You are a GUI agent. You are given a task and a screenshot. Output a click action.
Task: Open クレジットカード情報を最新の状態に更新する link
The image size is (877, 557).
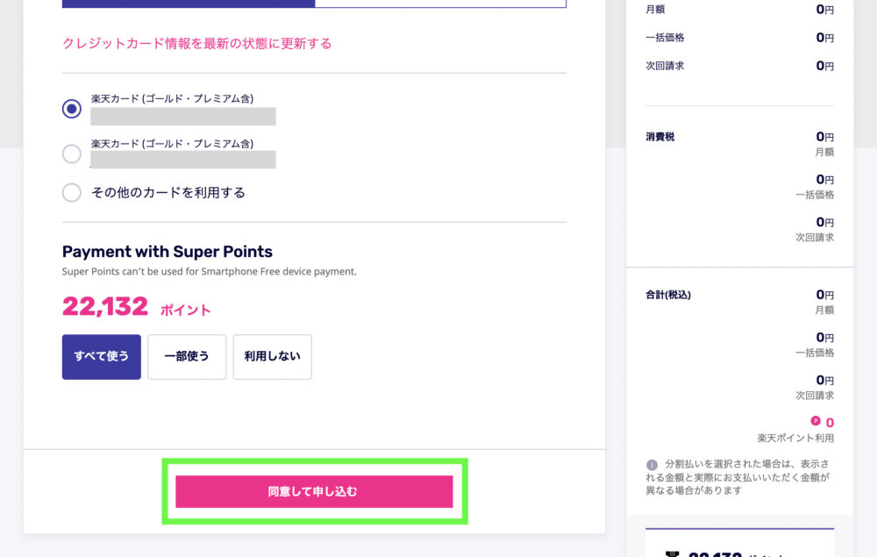click(x=196, y=44)
